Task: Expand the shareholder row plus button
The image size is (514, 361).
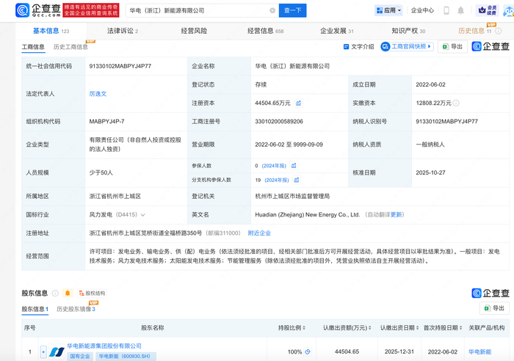Action: click(x=43, y=351)
